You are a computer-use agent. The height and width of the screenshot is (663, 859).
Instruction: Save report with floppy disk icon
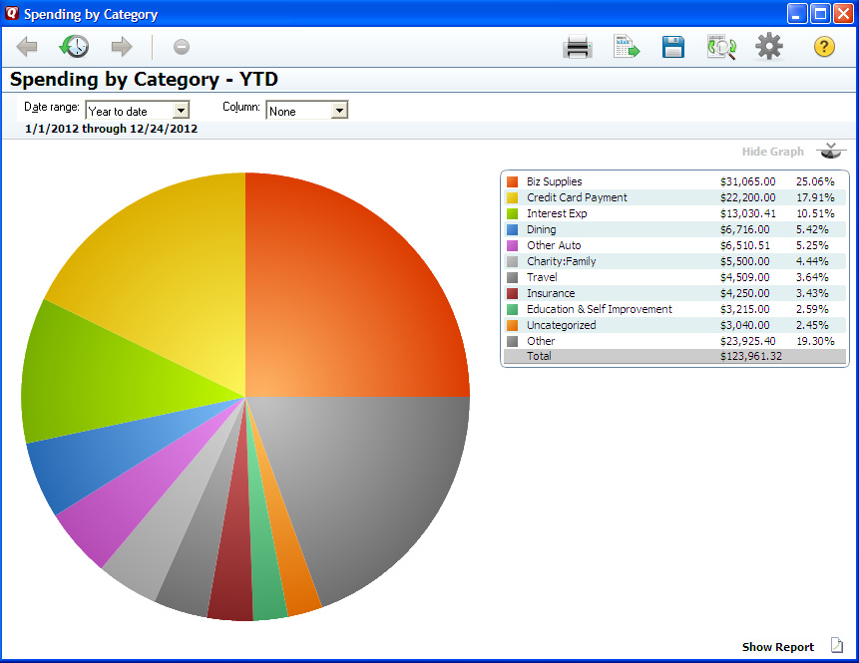tap(672, 47)
